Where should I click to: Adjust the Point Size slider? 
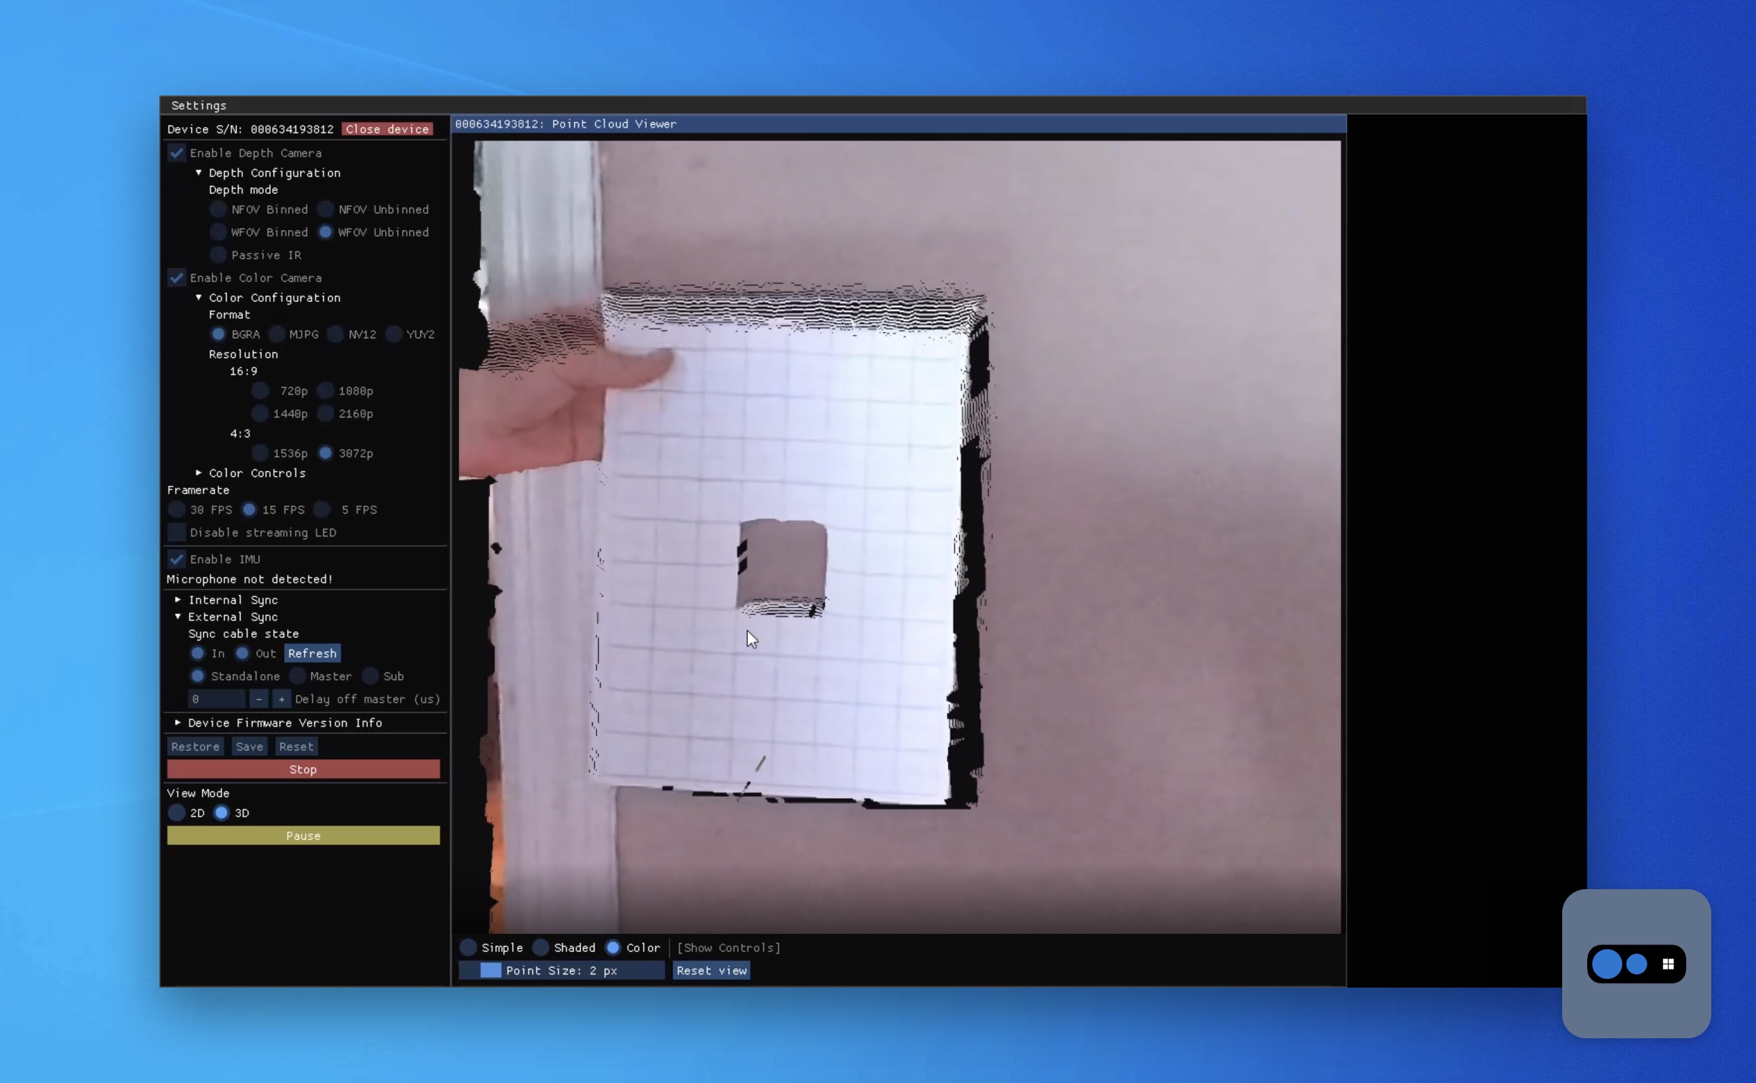click(x=490, y=970)
